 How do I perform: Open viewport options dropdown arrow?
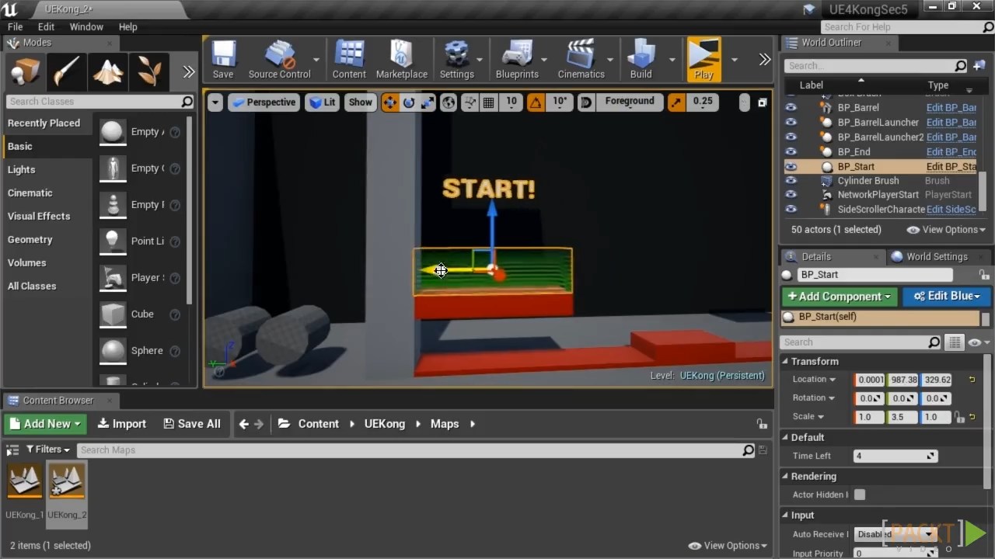[x=215, y=102]
